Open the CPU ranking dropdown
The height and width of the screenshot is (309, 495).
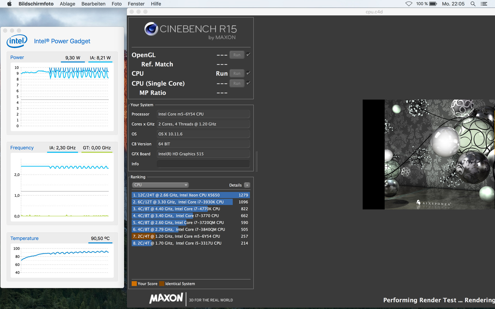[160, 185]
